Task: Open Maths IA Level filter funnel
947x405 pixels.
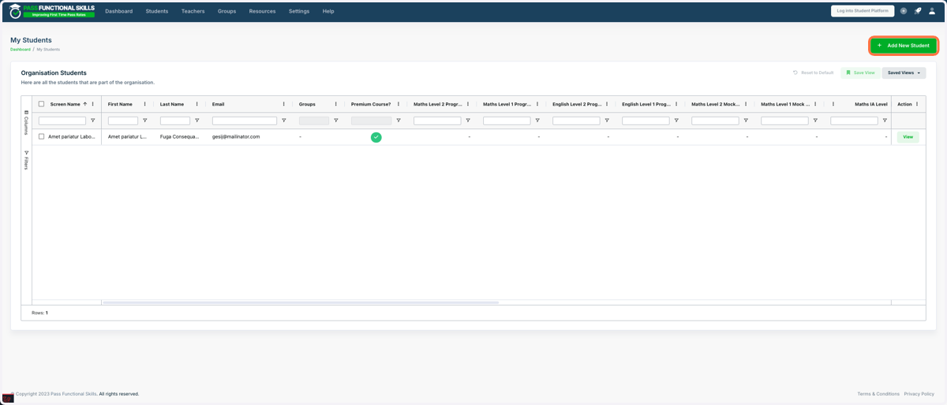Action: point(885,121)
